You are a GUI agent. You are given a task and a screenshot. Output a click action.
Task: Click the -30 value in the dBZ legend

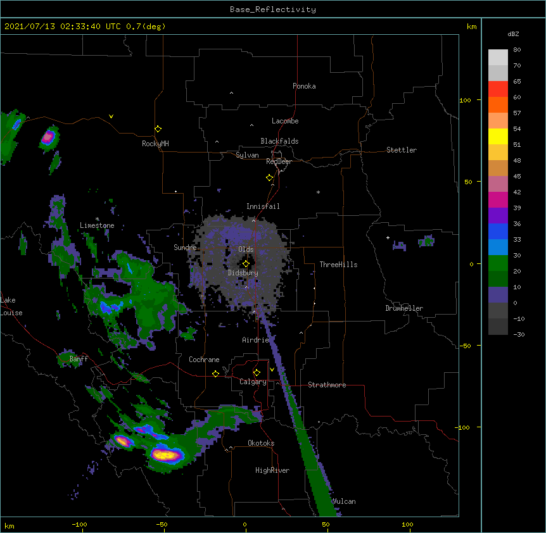(x=519, y=334)
